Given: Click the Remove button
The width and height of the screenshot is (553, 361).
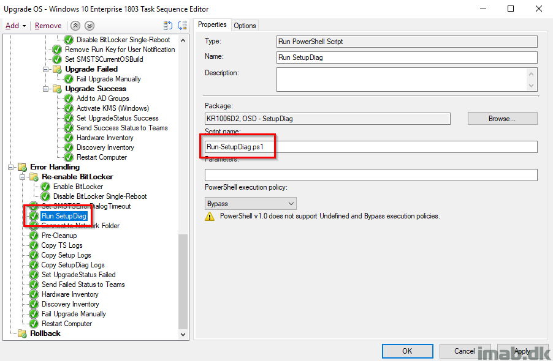Looking at the screenshot, I should click(48, 26).
